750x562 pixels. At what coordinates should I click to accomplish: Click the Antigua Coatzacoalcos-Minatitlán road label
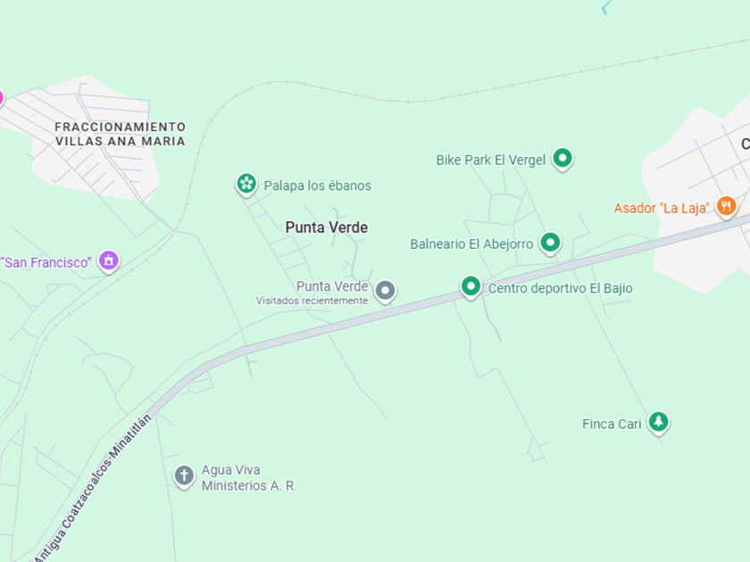tap(93, 488)
